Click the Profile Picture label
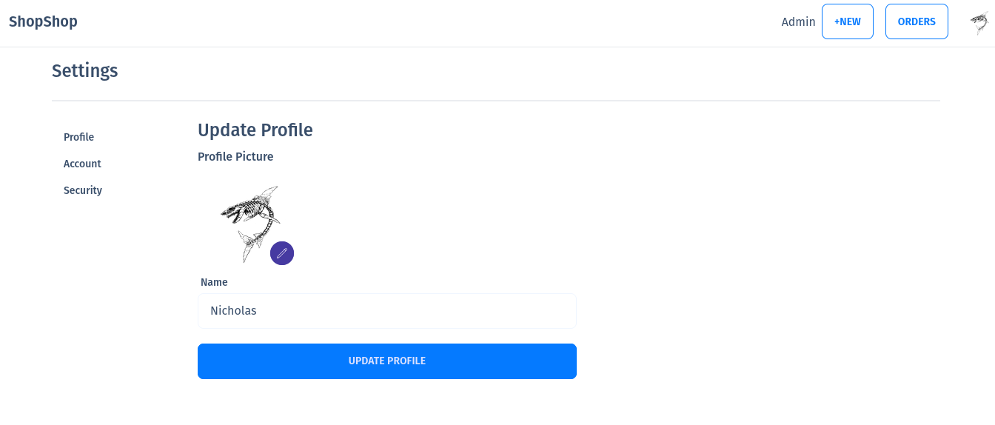 pos(235,157)
